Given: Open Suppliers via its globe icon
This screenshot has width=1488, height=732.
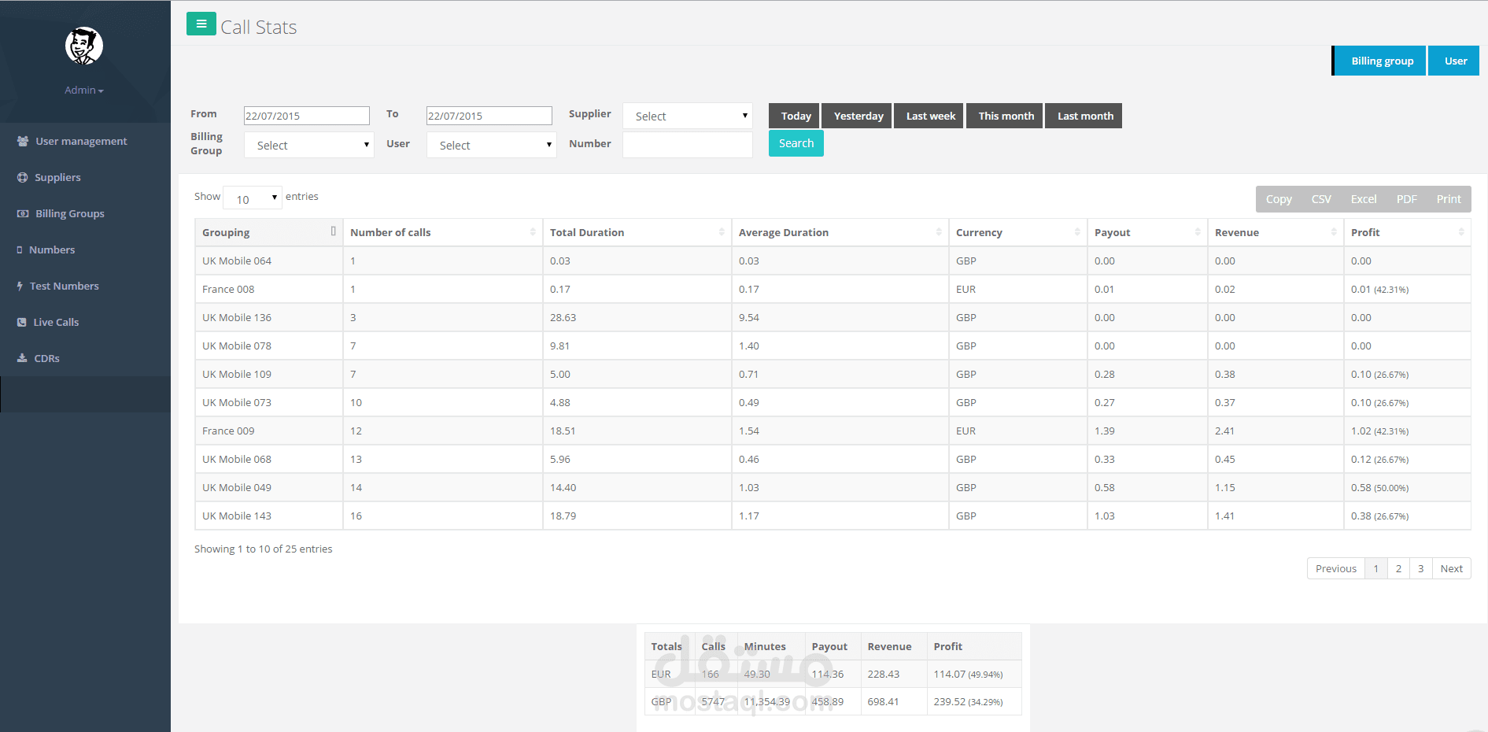Looking at the screenshot, I should pos(22,177).
